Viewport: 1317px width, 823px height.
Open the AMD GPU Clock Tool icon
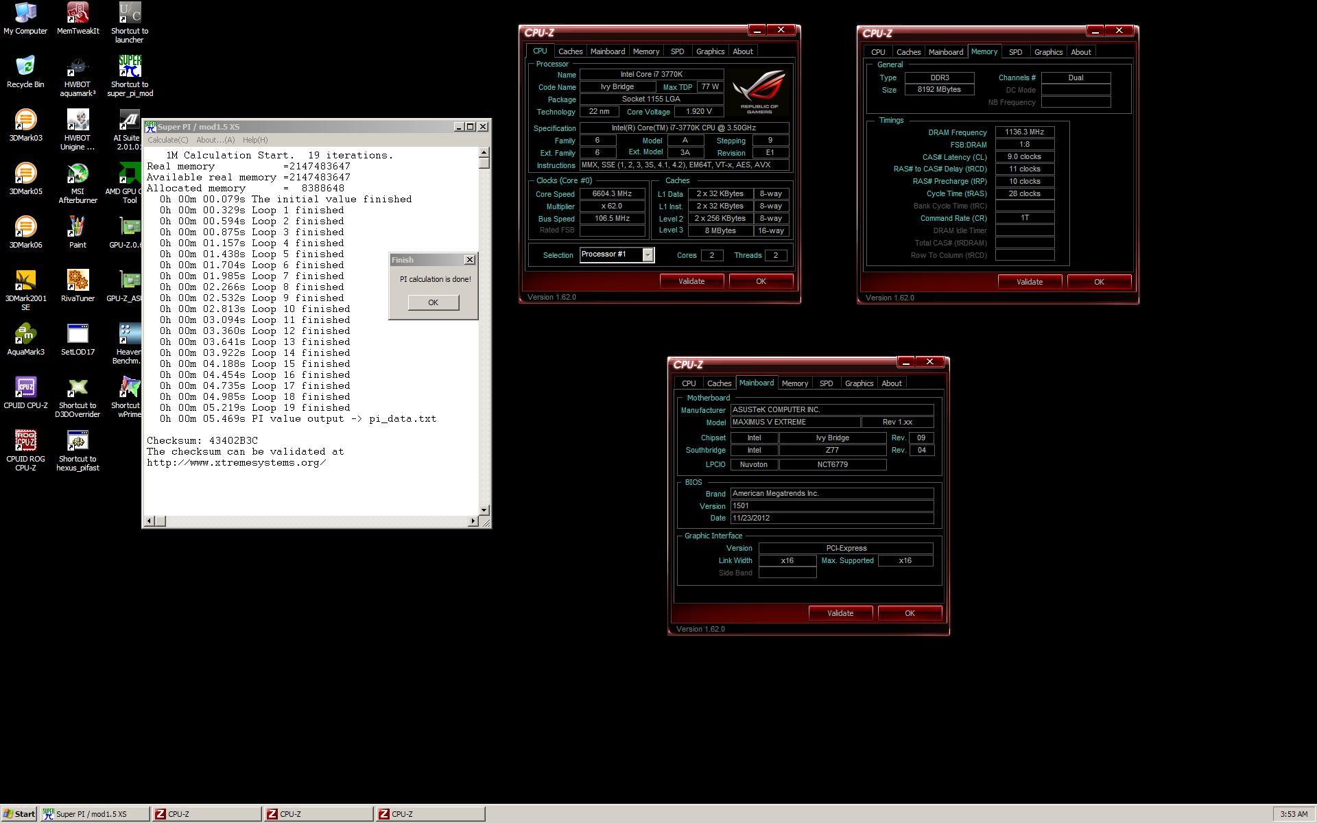pos(125,184)
